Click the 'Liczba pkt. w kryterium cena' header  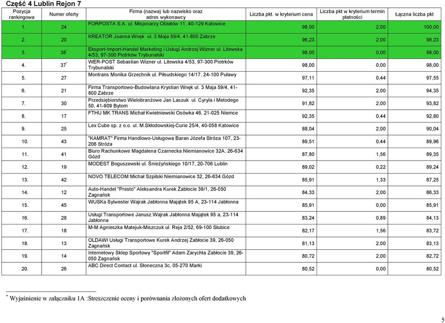pos(281,14)
